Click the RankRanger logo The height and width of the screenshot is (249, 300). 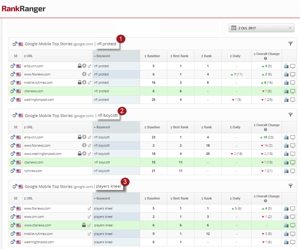point(23,9)
